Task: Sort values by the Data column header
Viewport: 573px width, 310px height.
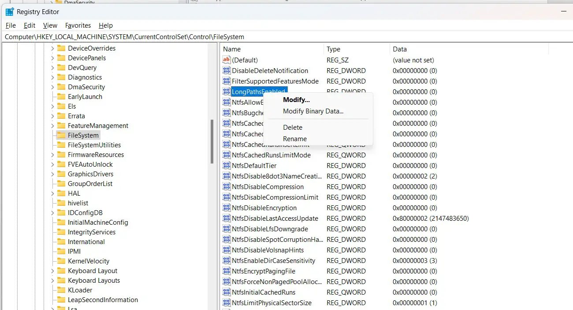Action: [x=469, y=49]
